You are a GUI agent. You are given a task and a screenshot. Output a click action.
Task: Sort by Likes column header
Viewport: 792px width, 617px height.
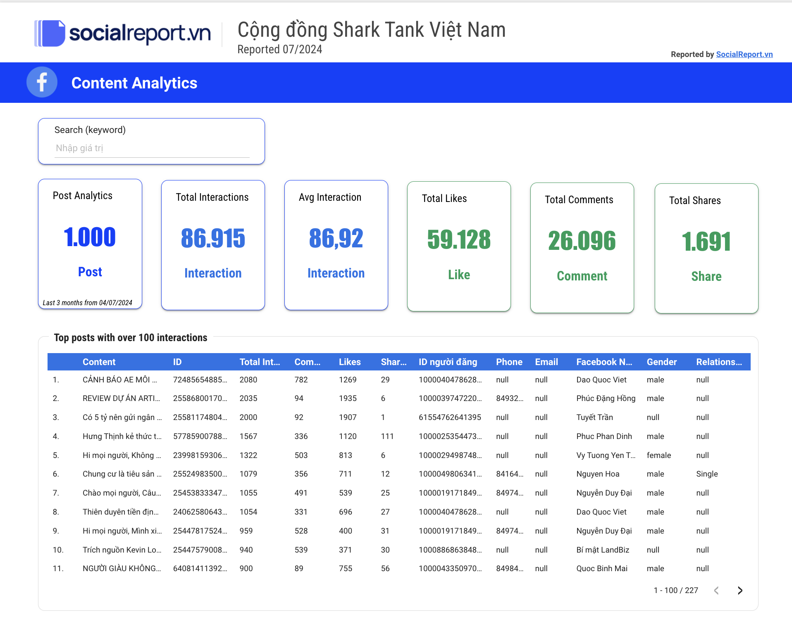tap(350, 362)
